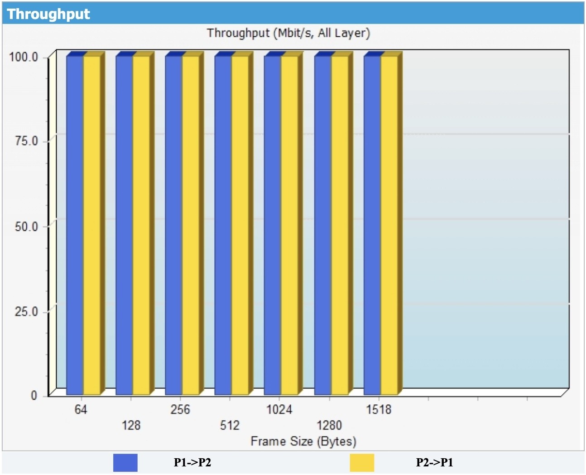The width and height of the screenshot is (586, 475).
Task: Select the yellow bar for frame size 64
Action: [92, 225]
